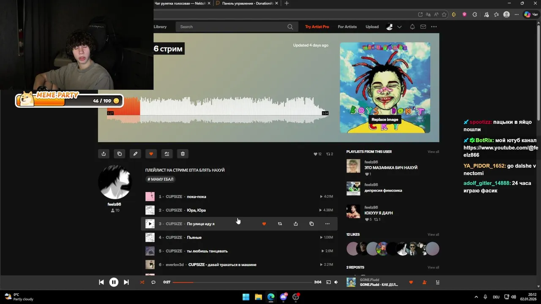Select track Пьяные
This screenshot has width=541, height=304.
coord(194,237)
